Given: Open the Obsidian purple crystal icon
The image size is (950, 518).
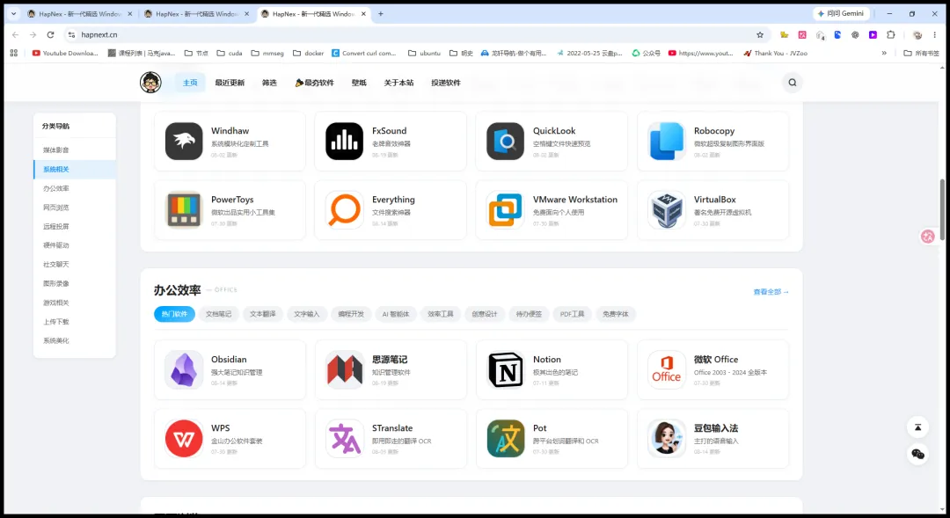Looking at the screenshot, I should click(x=184, y=369).
